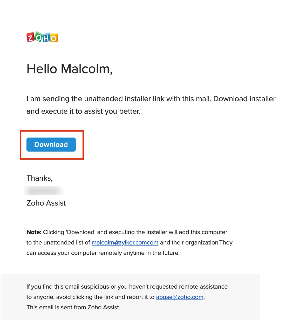Click the "can access your computer remotely" line
This screenshot has height=320, width=286.
[103, 253]
